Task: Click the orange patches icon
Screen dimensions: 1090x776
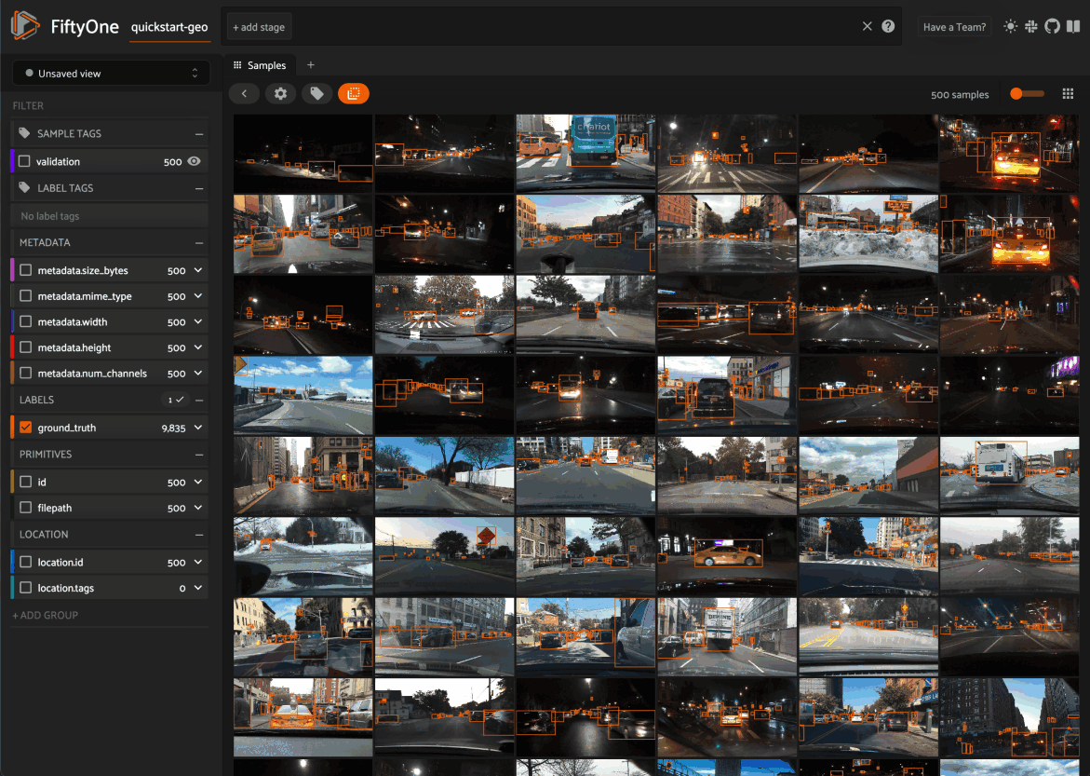Action: [353, 93]
